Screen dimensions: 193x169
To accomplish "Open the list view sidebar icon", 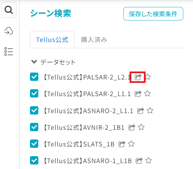I will coord(9,51).
